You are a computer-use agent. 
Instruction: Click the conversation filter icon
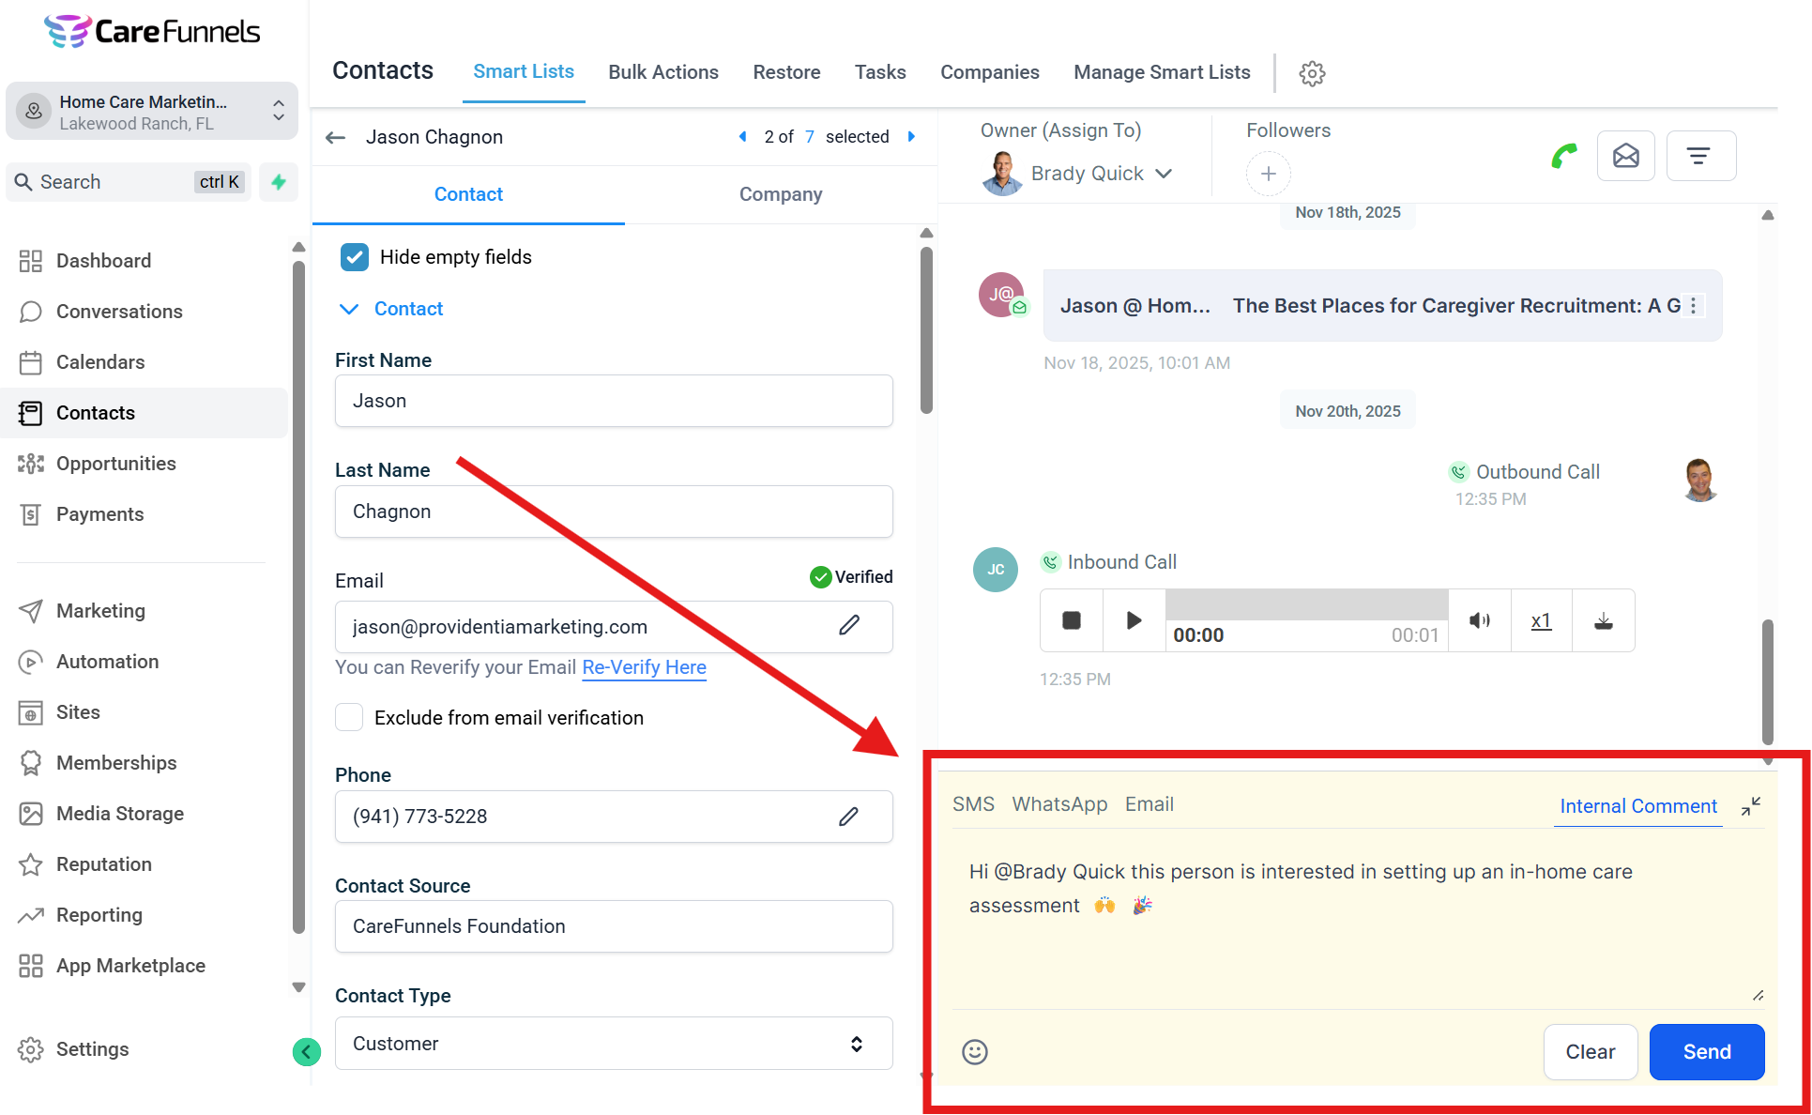click(1699, 156)
